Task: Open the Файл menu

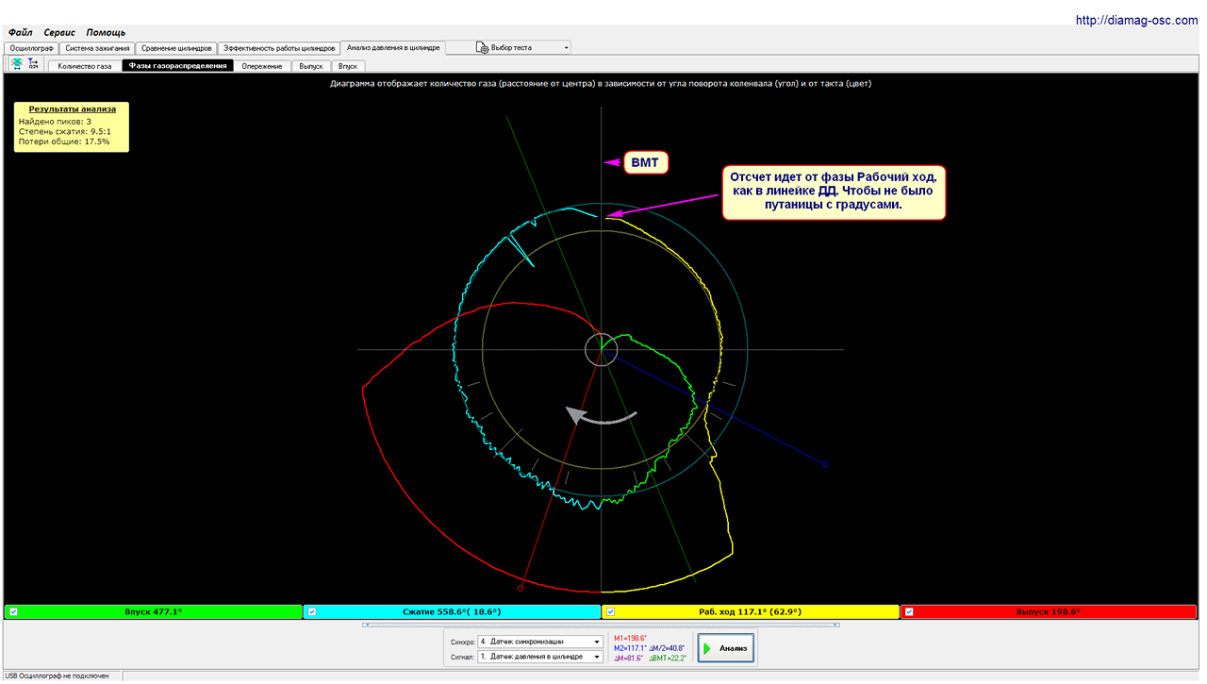Action: [20, 32]
